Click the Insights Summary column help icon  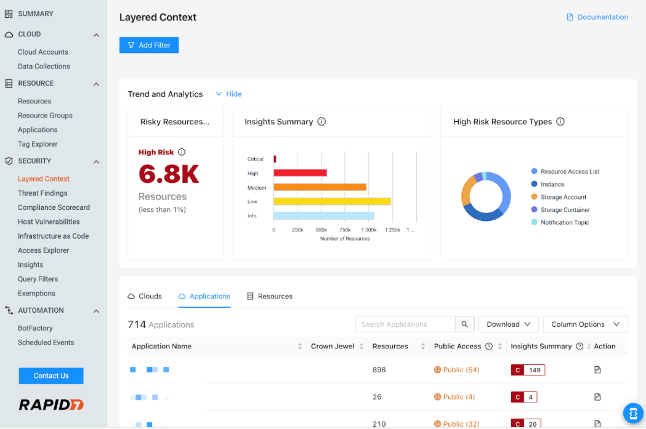[x=579, y=347]
